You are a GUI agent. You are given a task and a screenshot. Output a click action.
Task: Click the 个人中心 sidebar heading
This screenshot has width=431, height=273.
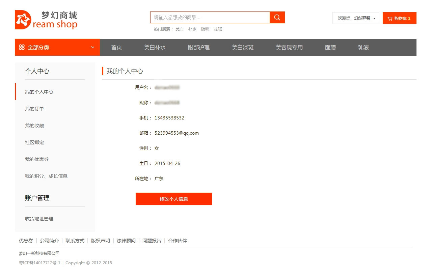coord(37,71)
